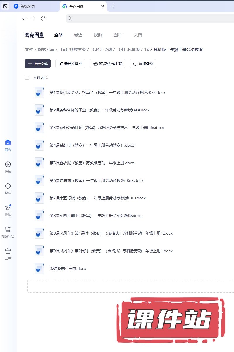Select the 图片 category tab
Viewport: 234px width, 352px height.
pyautogui.click(x=118, y=35)
